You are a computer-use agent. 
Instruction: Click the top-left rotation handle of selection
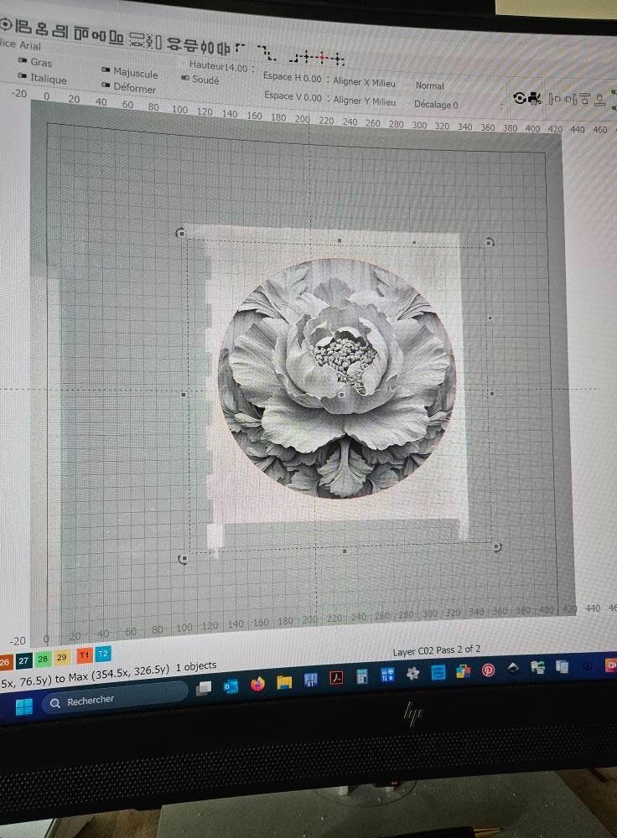(x=181, y=233)
